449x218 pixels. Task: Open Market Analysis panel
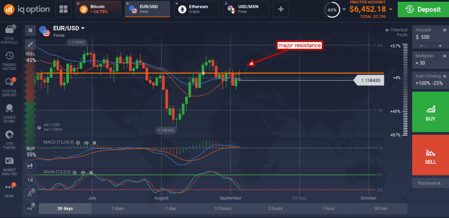pos(10,166)
